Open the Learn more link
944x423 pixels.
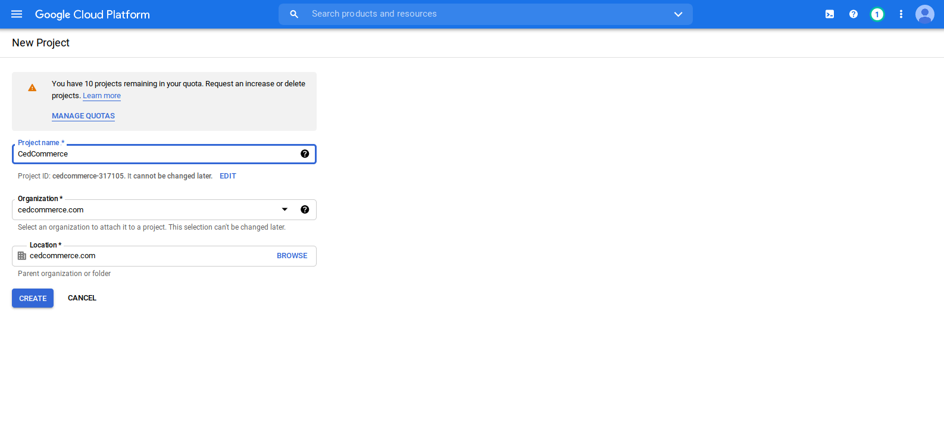pyautogui.click(x=102, y=96)
